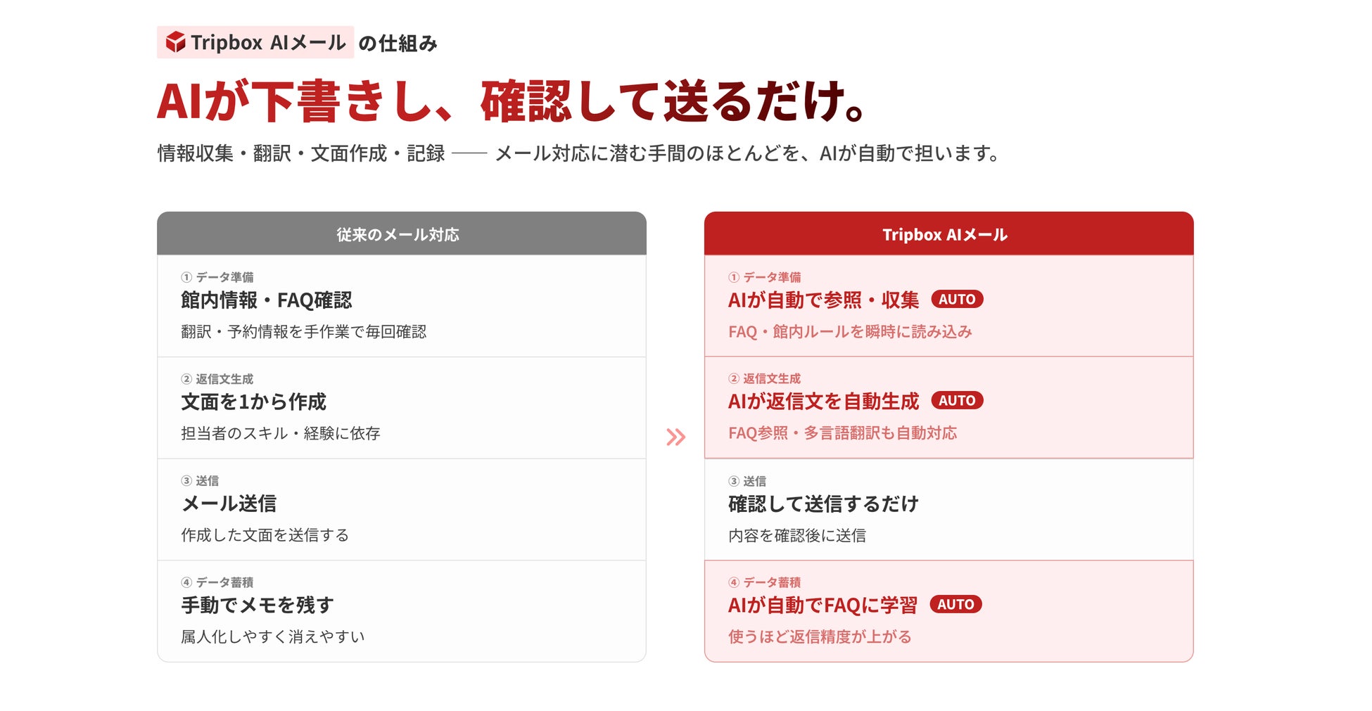Viewport: 1372px width, 711px height.
Task: Click ② 返信文生成 above 文面を1から作成
Action: pyautogui.click(x=217, y=379)
